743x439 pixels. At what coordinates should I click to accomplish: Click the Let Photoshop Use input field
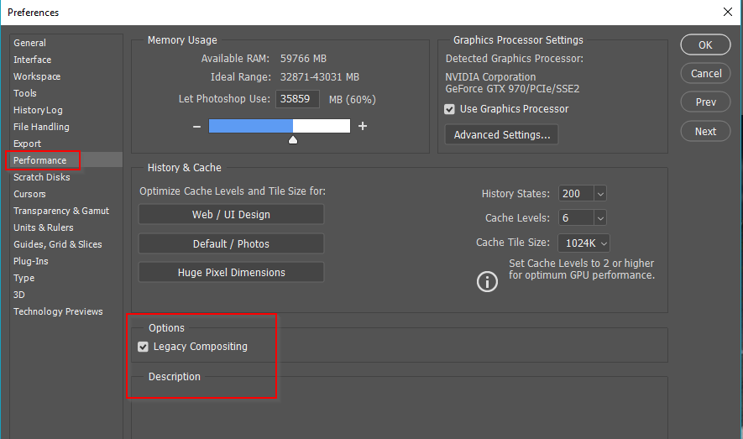(x=297, y=99)
